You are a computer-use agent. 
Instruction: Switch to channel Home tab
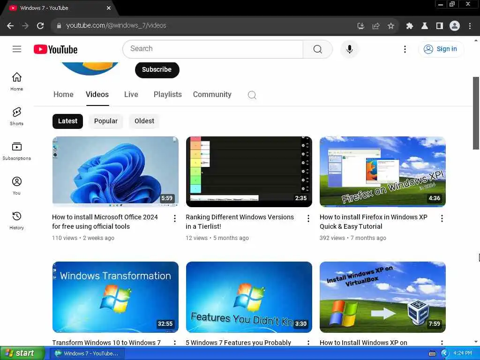click(x=63, y=94)
